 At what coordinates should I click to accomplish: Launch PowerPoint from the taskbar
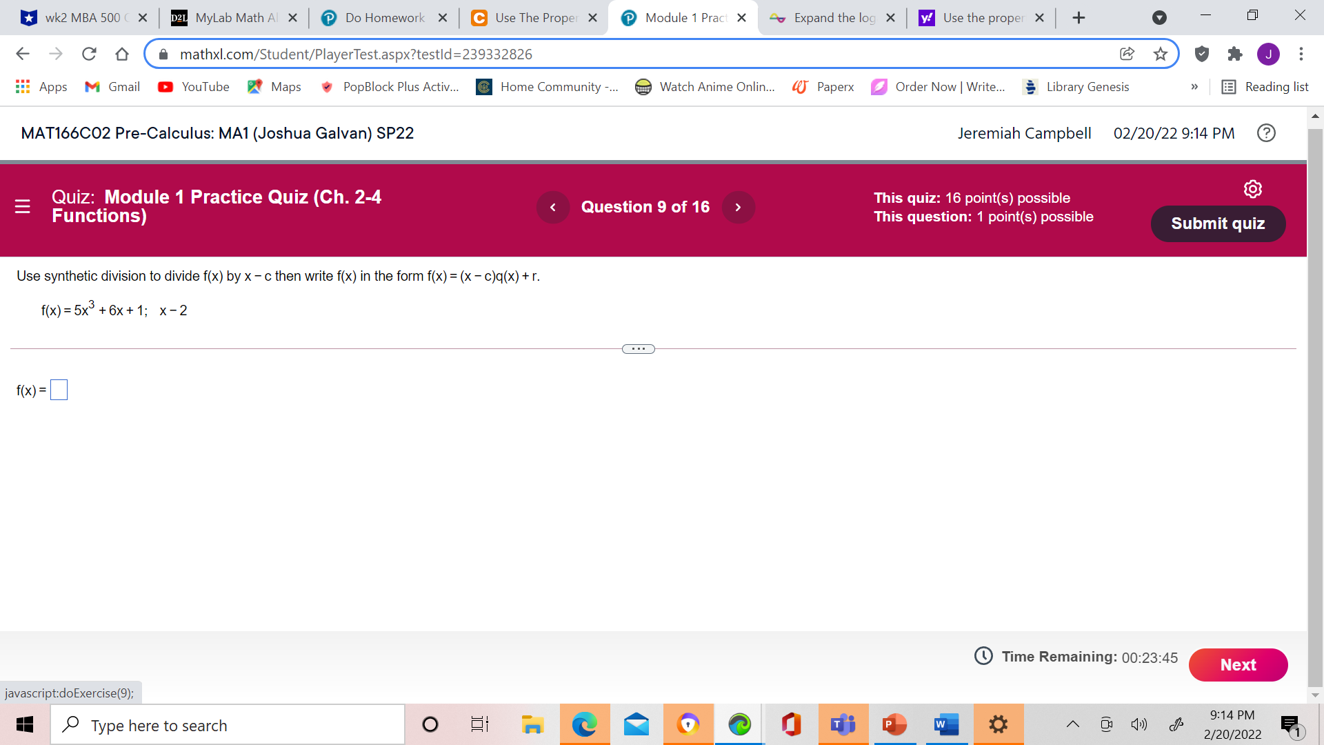(894, 724)
